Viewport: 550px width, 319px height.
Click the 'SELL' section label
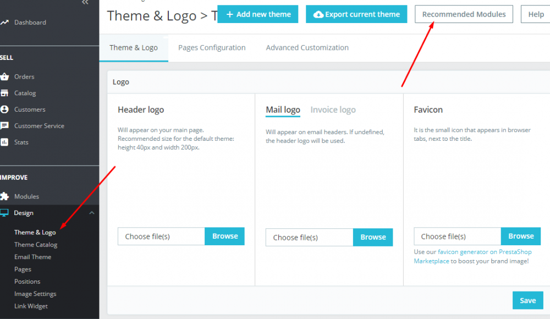(x=7, y=58)
